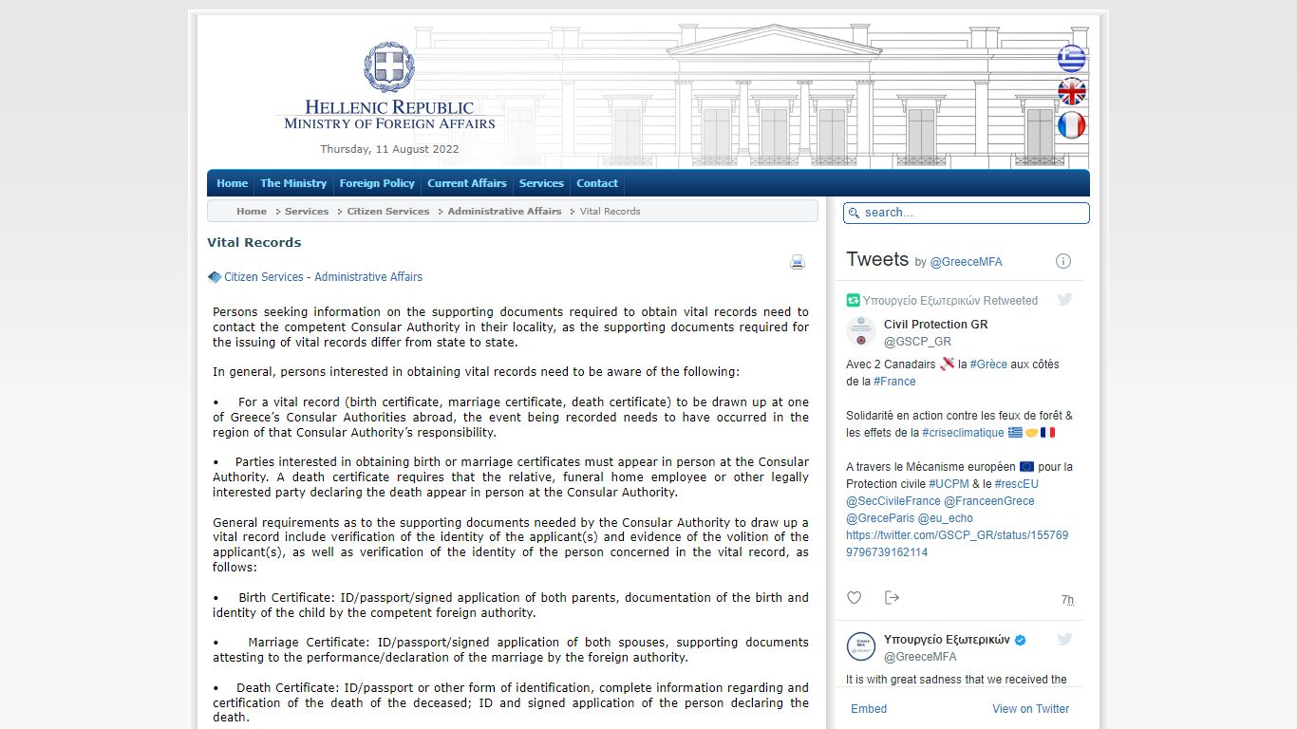
Task: Click the @GSCP_GR handle
Action: pos(917,342)
